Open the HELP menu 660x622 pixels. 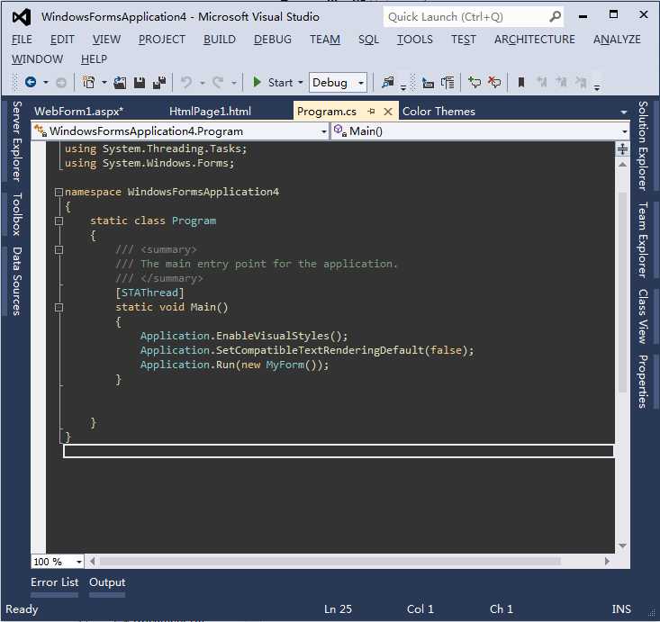[x=94, y=59]
